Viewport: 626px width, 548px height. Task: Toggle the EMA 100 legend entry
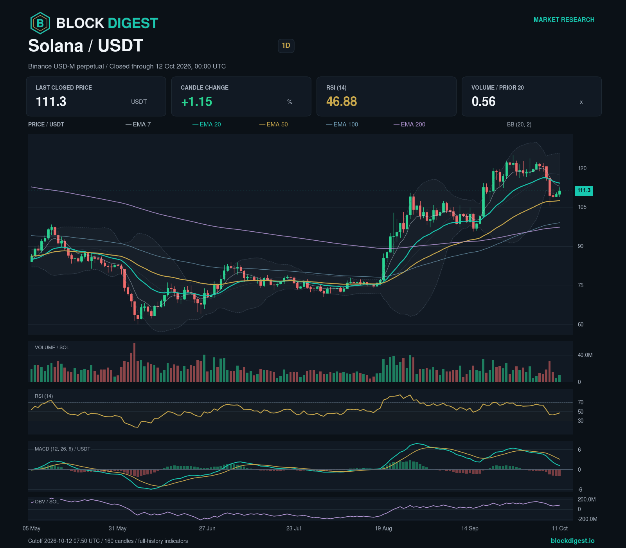point(342,124)
